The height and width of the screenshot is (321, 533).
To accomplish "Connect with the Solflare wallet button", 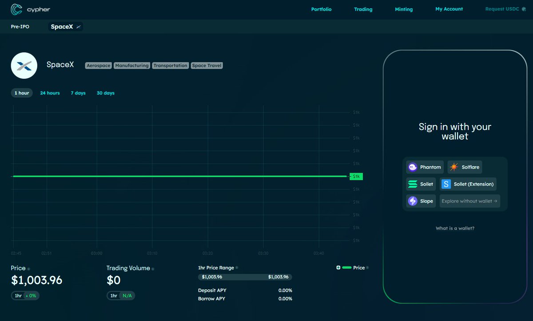I will (465, 167).
